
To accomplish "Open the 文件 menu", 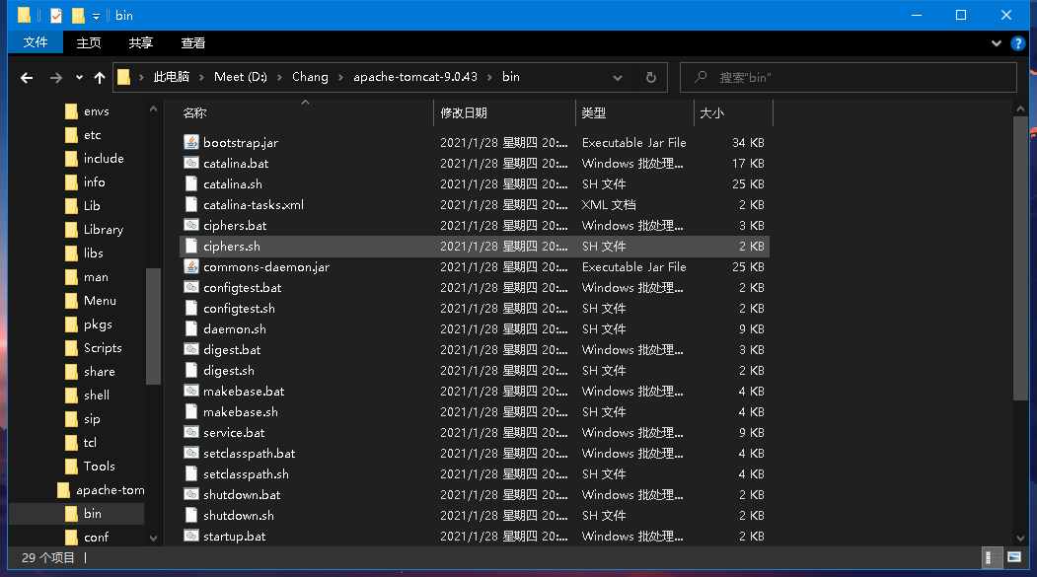I will click(35, 42).
